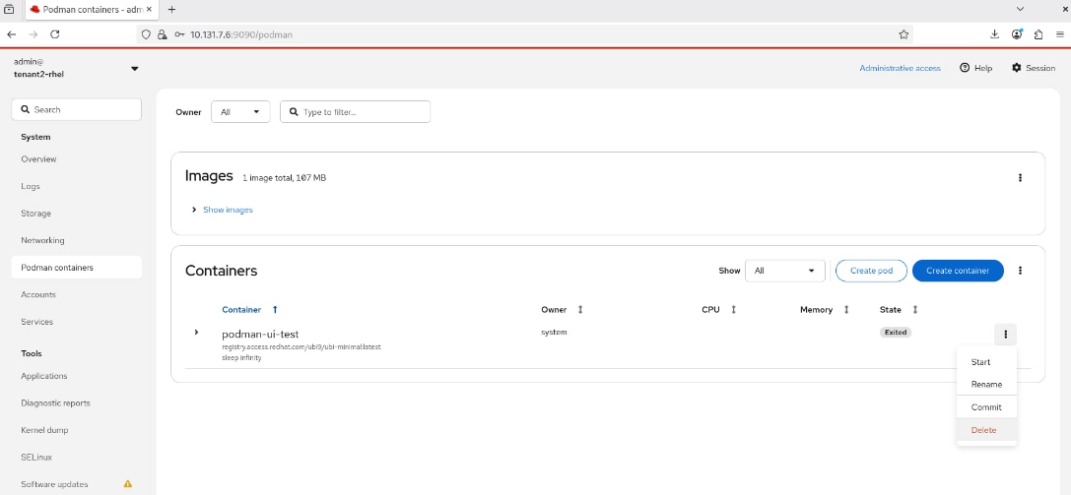Image resolution: width=1071 pixels, height=495 pixels.
Task: Open Storage in the sidebar
Action: (77, 214)
